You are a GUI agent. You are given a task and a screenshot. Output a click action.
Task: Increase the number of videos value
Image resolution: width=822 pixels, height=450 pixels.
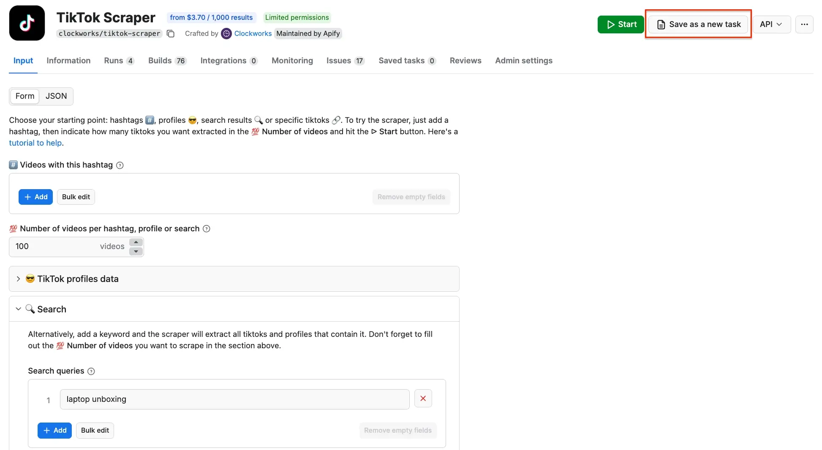click(136, 242)
